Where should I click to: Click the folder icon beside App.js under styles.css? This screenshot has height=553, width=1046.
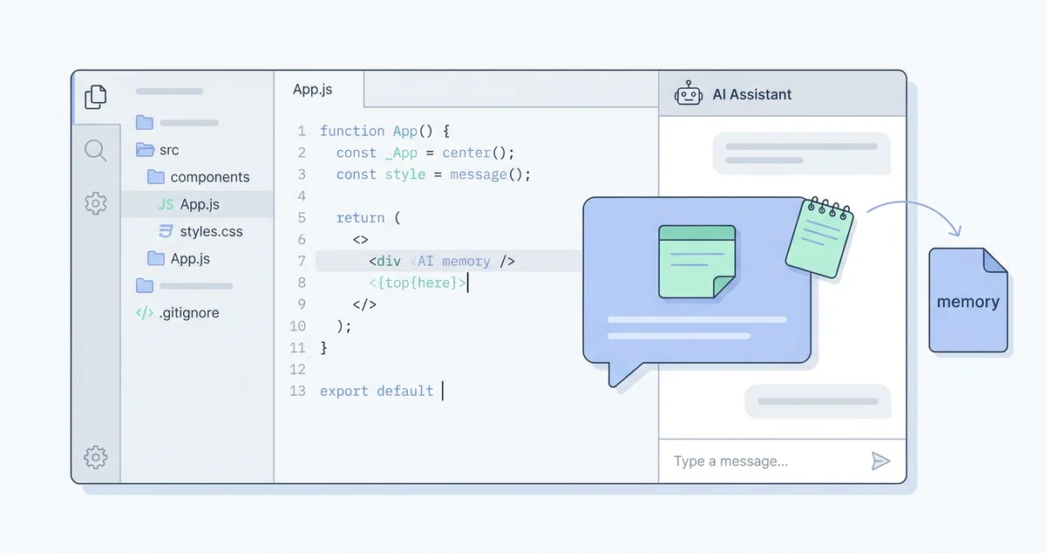(x=156, y=258)
